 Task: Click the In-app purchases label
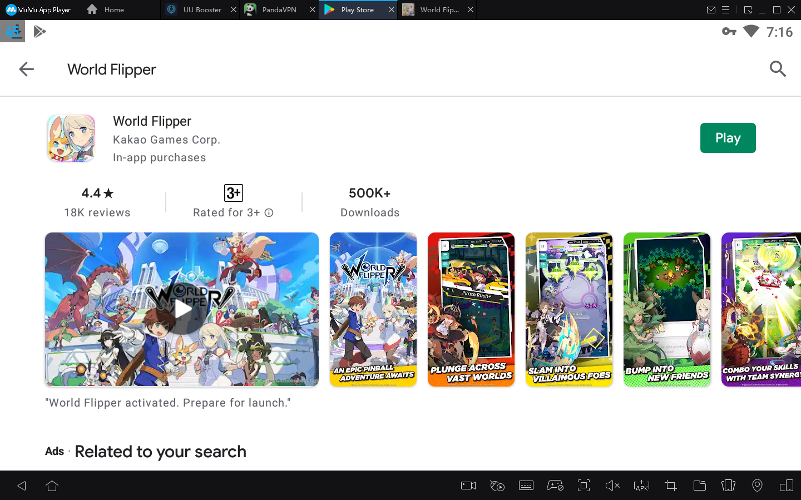[159, 157]
